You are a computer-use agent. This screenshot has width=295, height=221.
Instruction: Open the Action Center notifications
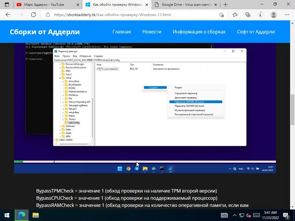click(x=286, y=215)
